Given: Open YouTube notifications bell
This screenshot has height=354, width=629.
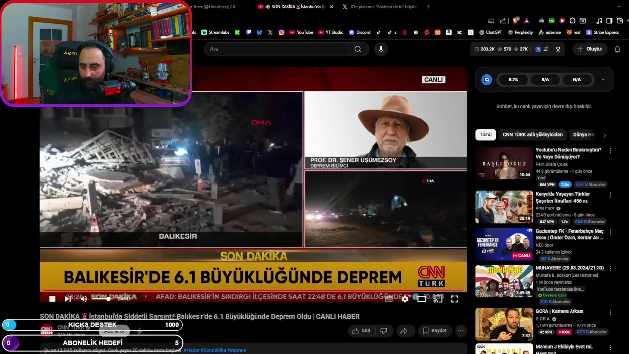Looking at the screenshot, I should tap(617, 49).
